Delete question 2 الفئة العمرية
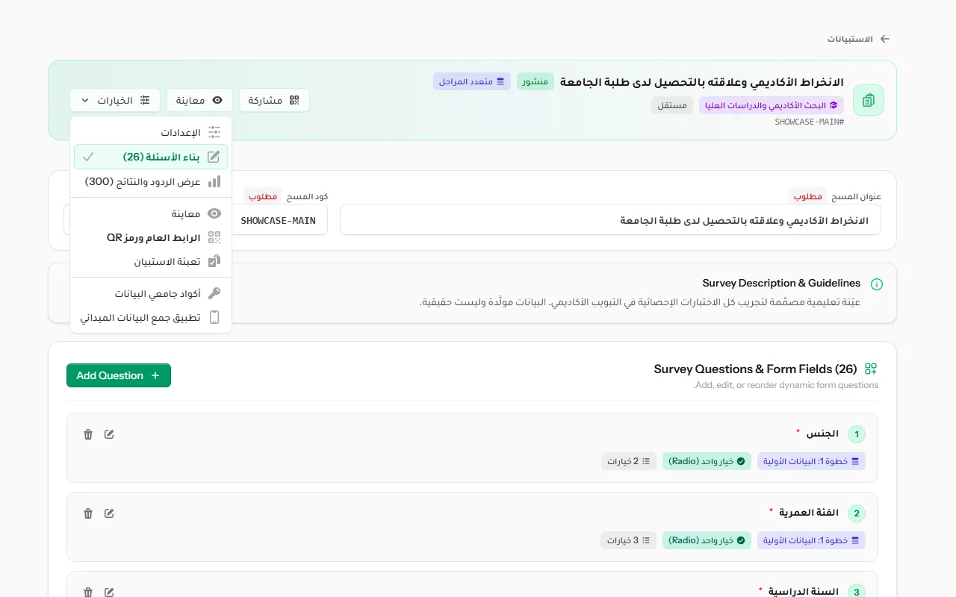Viewport: 956px width, 597px height. pyautogui.click(x=88, y=513)
